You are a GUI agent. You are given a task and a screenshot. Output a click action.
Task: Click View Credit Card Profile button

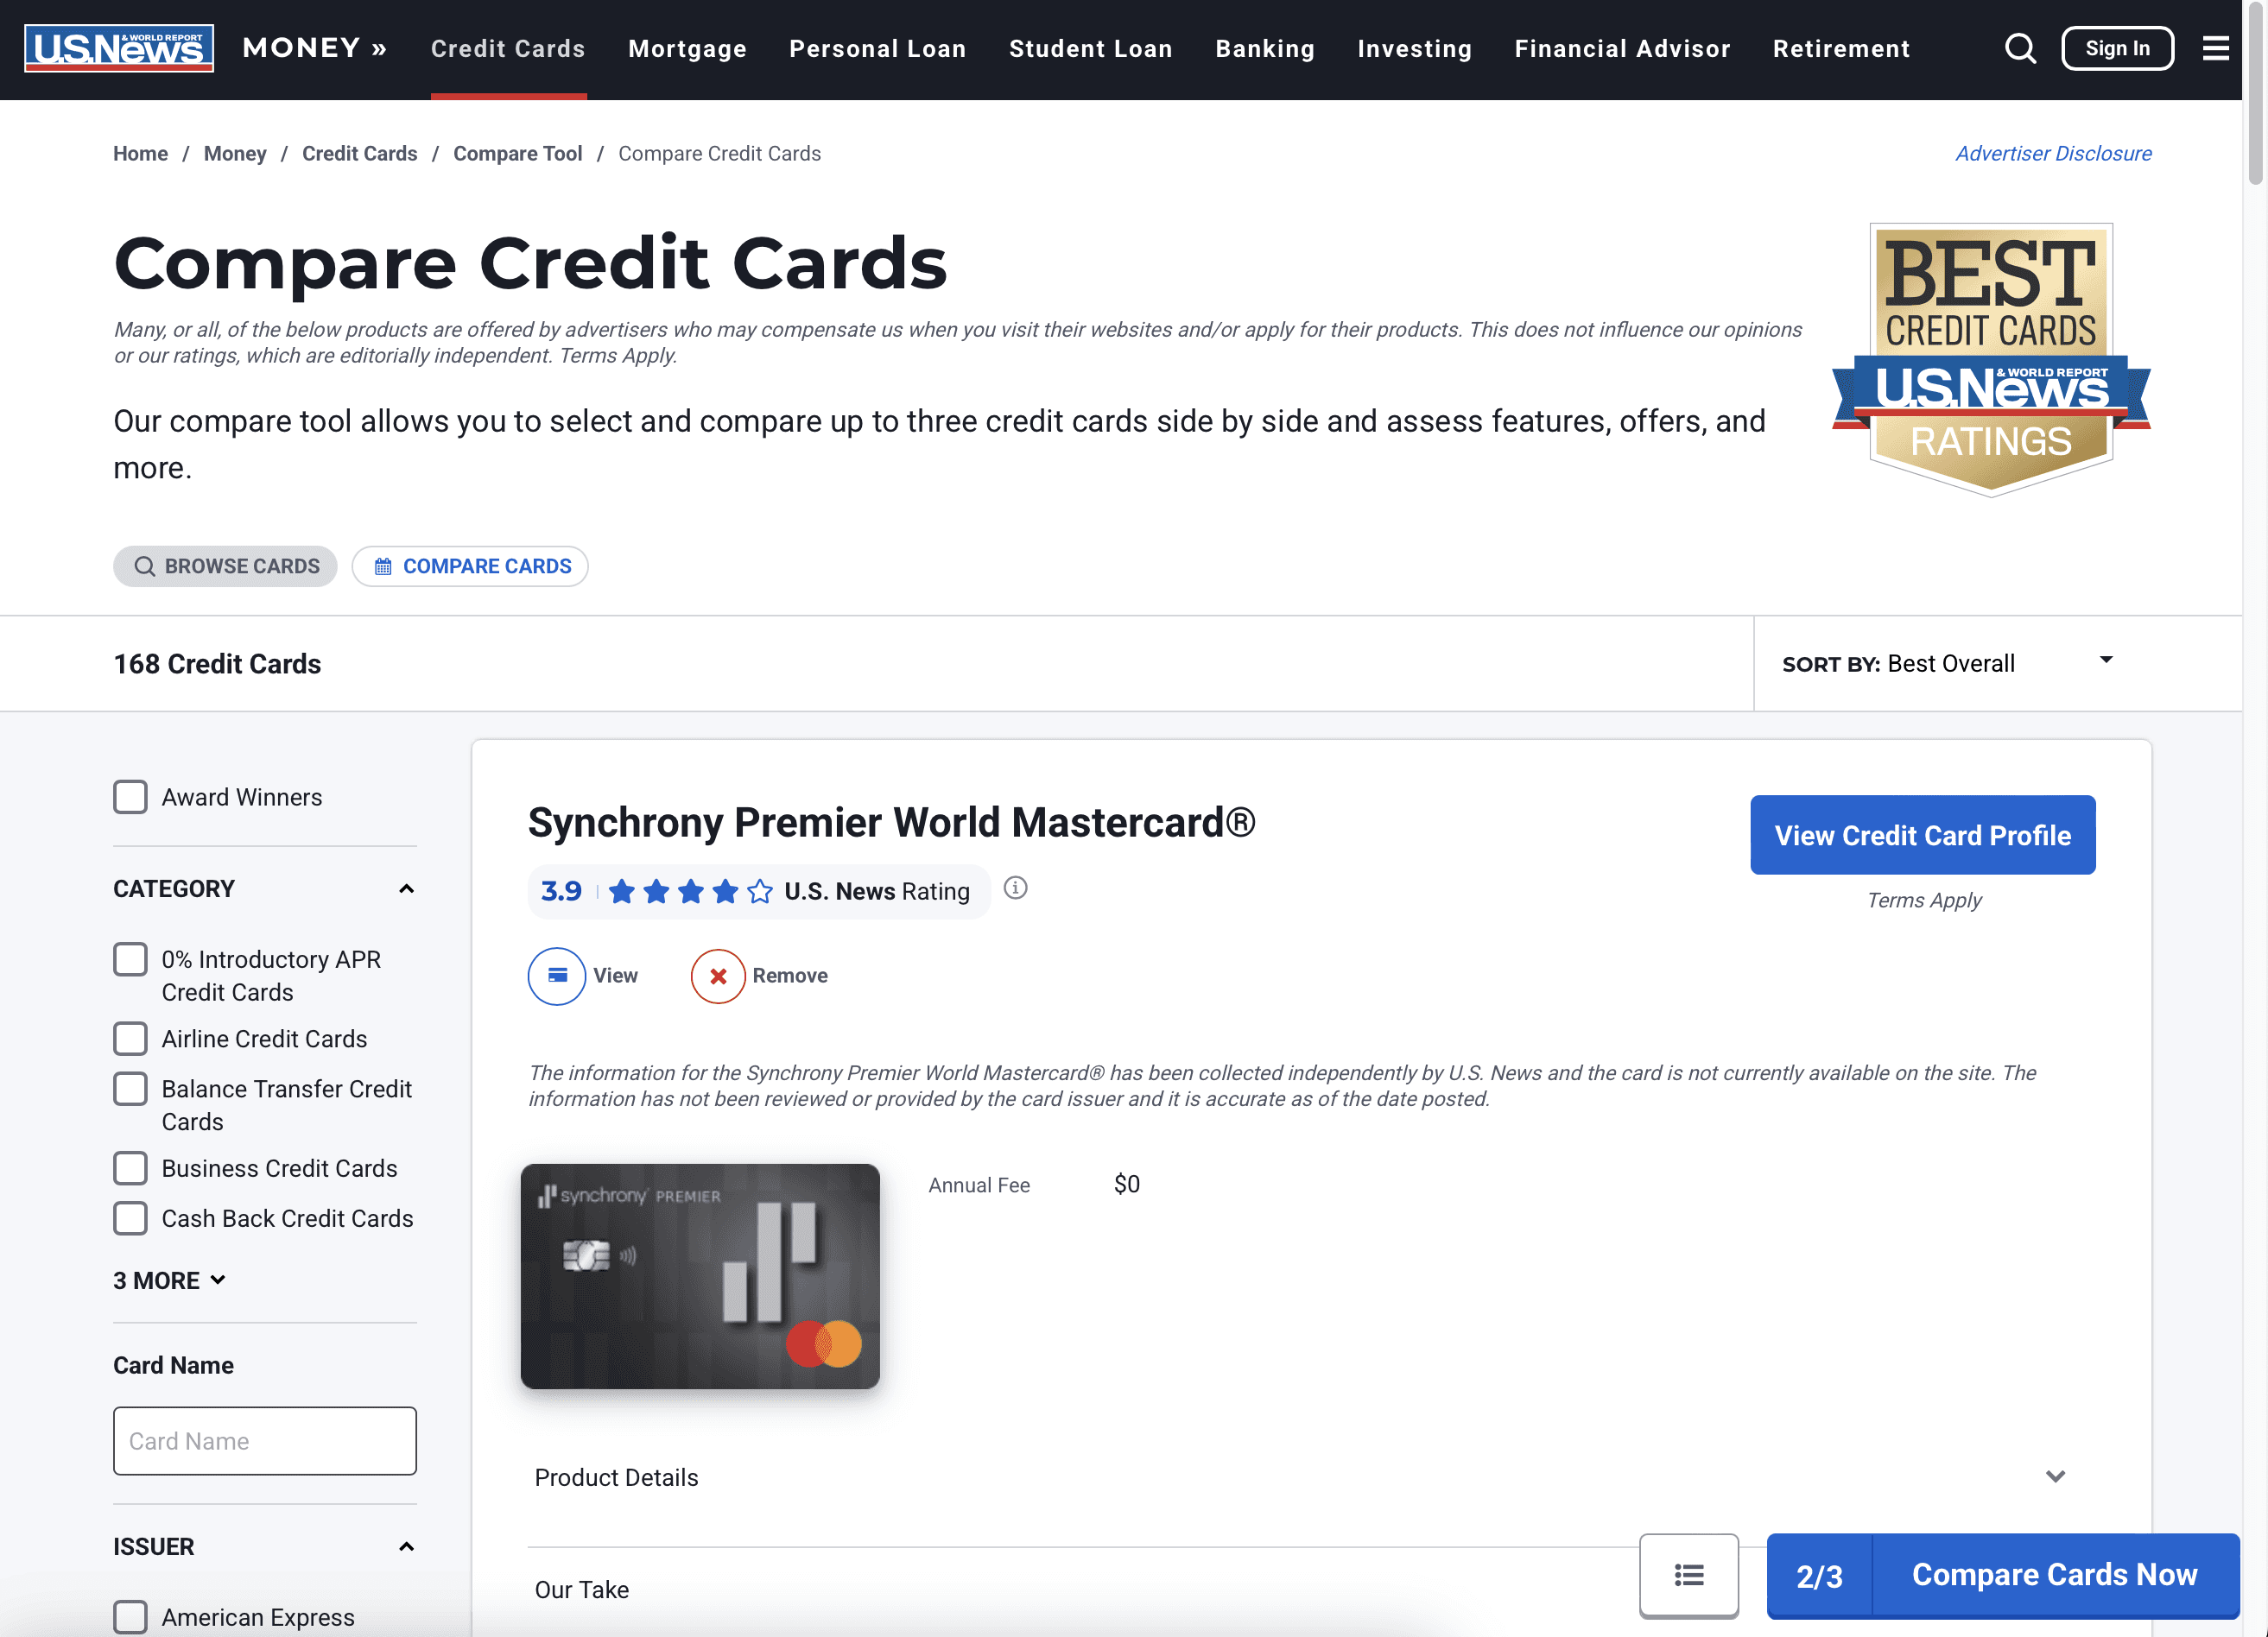(1922, 836)
